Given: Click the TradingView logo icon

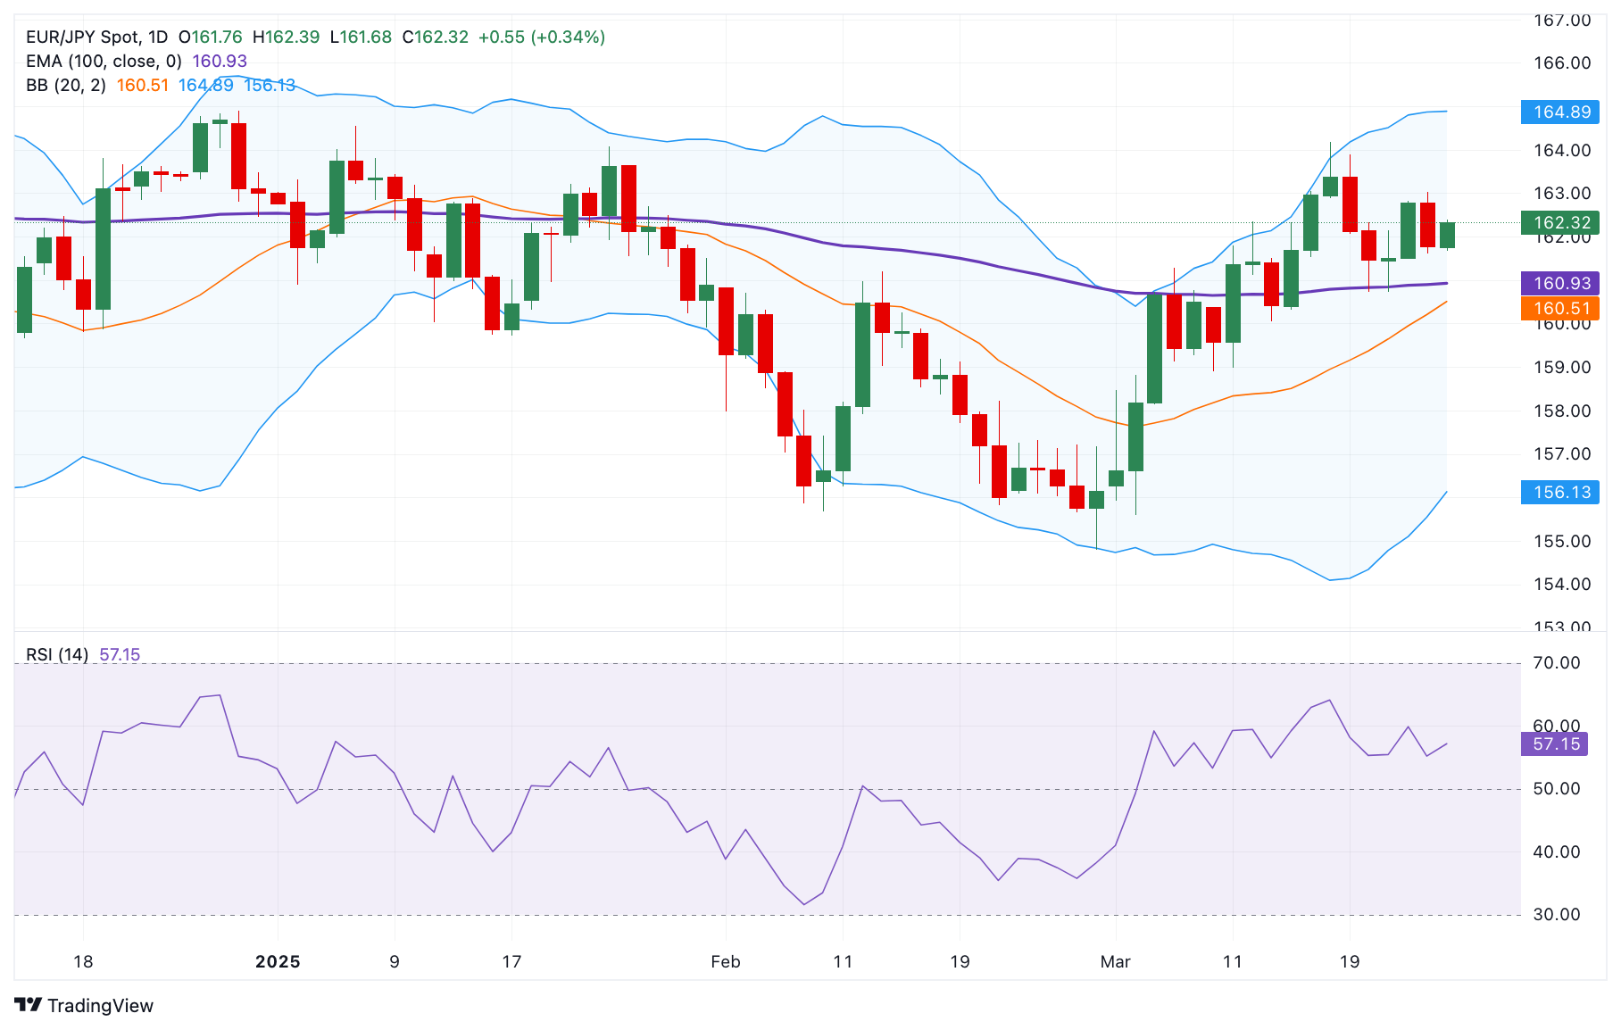Looking at the screenshot, I should (x=29, y=1005).
